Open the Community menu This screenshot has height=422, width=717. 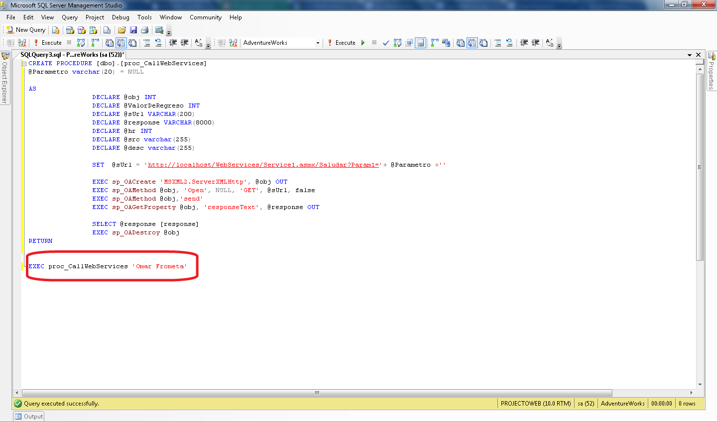point(206,17)
